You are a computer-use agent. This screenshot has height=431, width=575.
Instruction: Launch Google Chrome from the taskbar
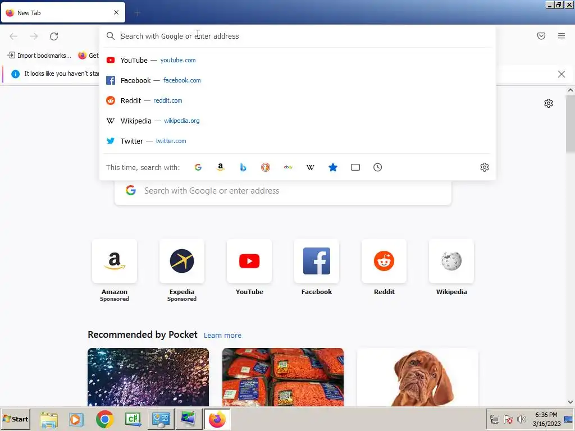[105, 419]
